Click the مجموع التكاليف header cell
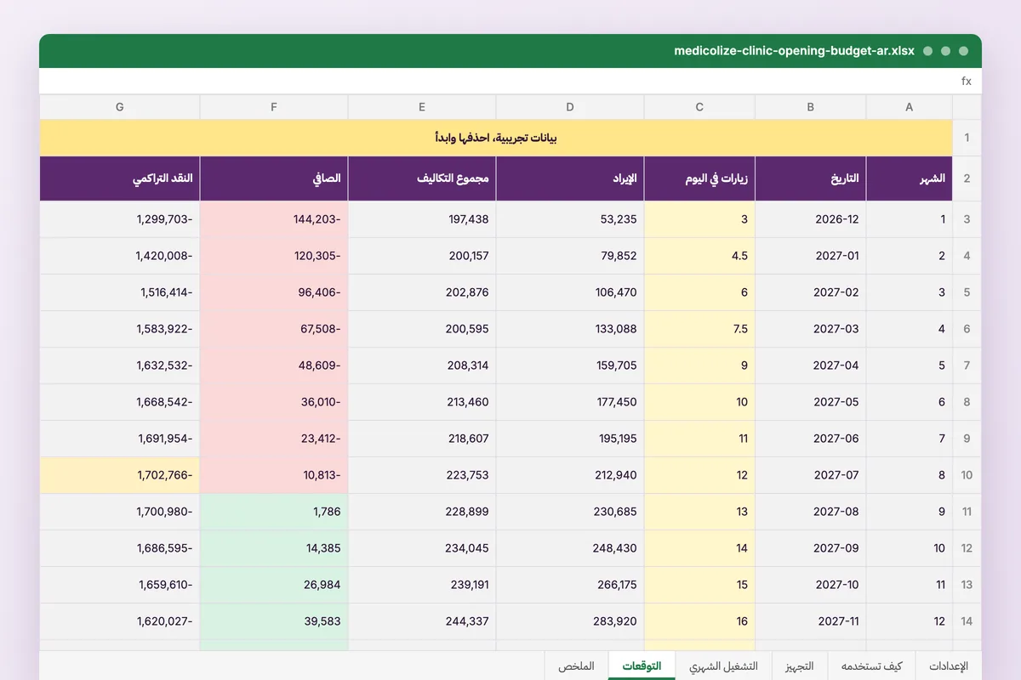1021x680 pixels. [x=422, y=178]
